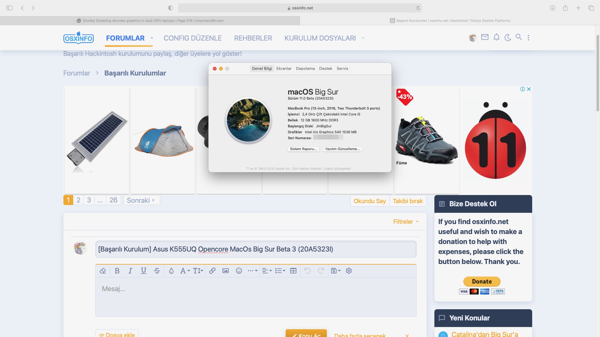Remove formatting with the eraser icon

103,271
